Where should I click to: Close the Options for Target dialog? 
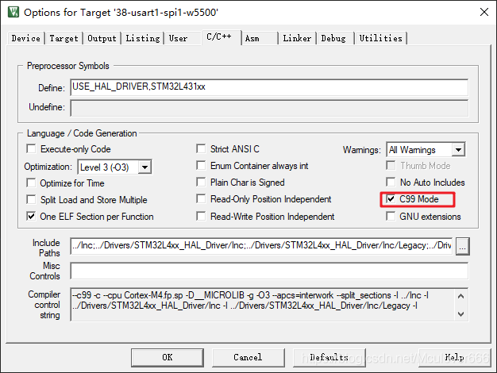484,13
